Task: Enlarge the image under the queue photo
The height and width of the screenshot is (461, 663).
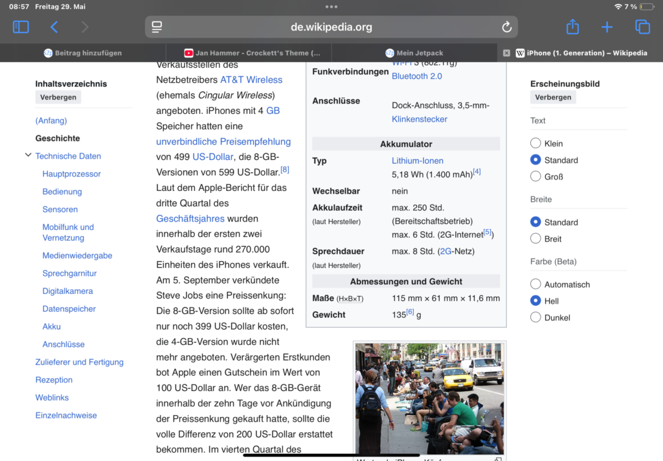Action: [x=498, y=459]
